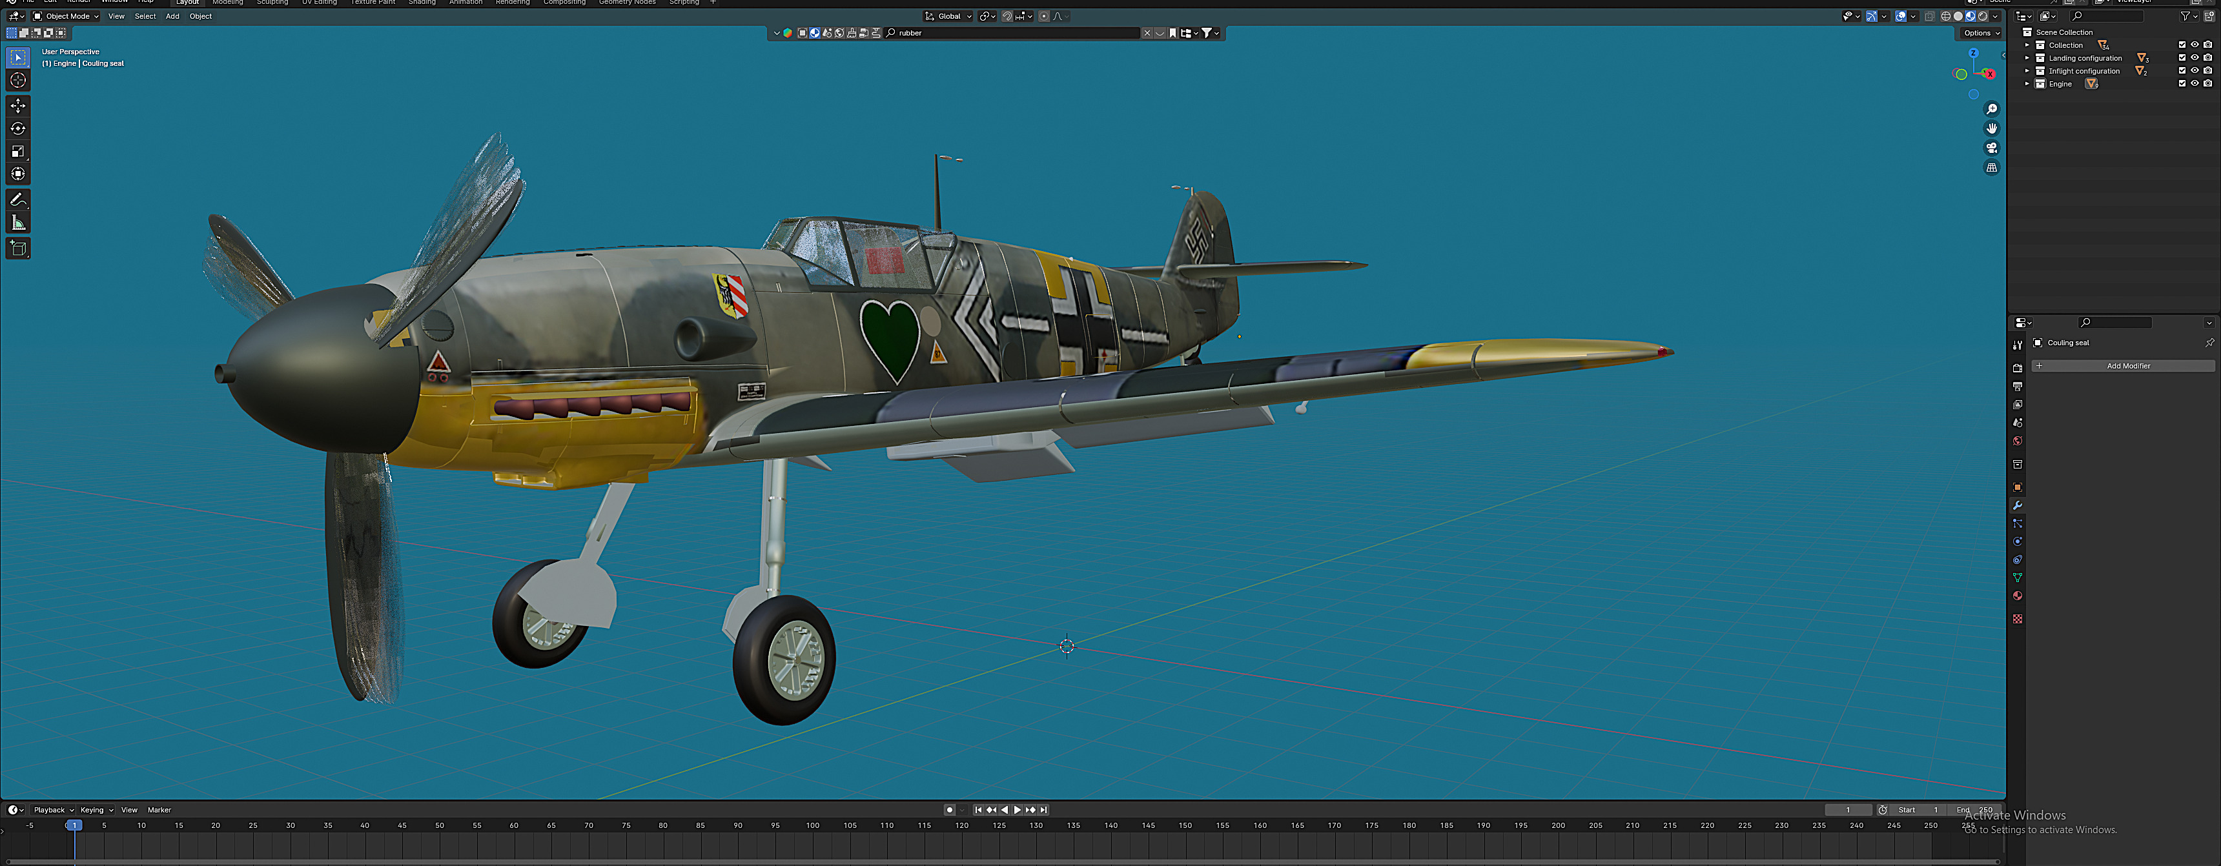
Task: Open Global transform orientation dropdown
Action: coord(948,15)
